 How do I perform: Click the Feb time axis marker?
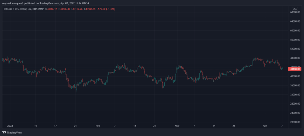(98, 126)
